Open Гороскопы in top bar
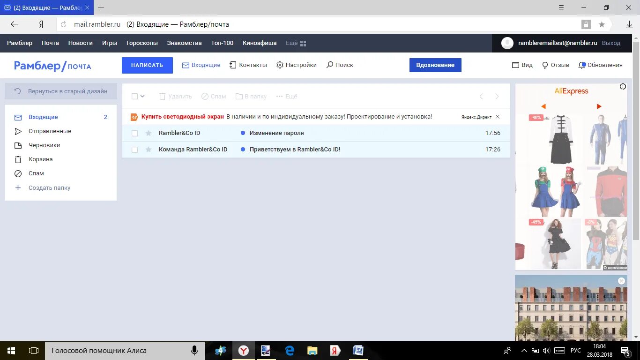Image resolution: width=640 pixels, height=360 pixels. pyautogui.click(x=142, y=43)
